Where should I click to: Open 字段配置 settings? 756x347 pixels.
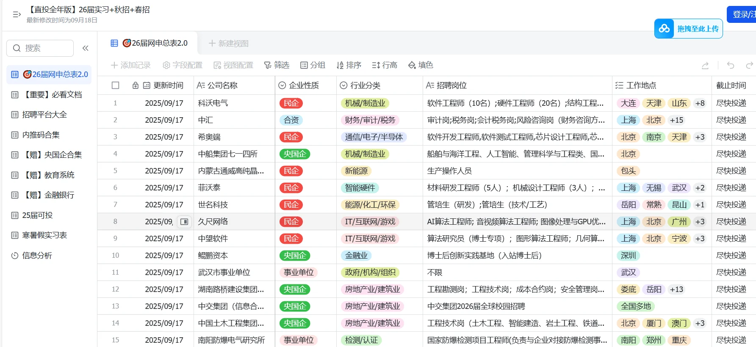pos(183,65)
